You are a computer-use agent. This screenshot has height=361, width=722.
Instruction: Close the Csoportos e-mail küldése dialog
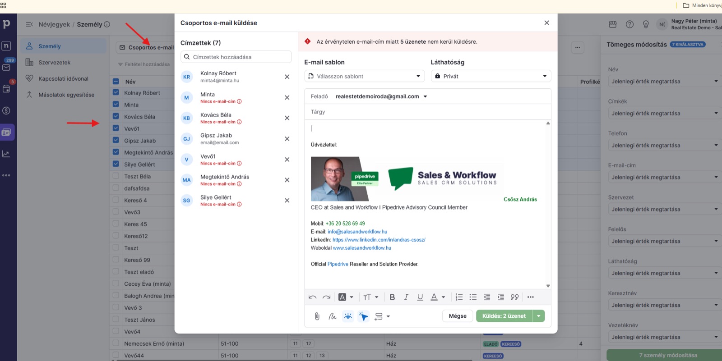546,23
